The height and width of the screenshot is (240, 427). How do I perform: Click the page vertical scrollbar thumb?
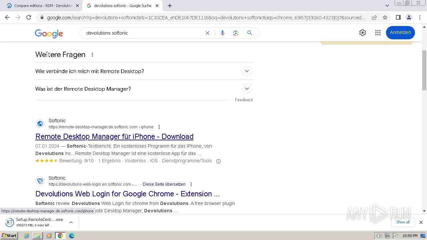424,70
